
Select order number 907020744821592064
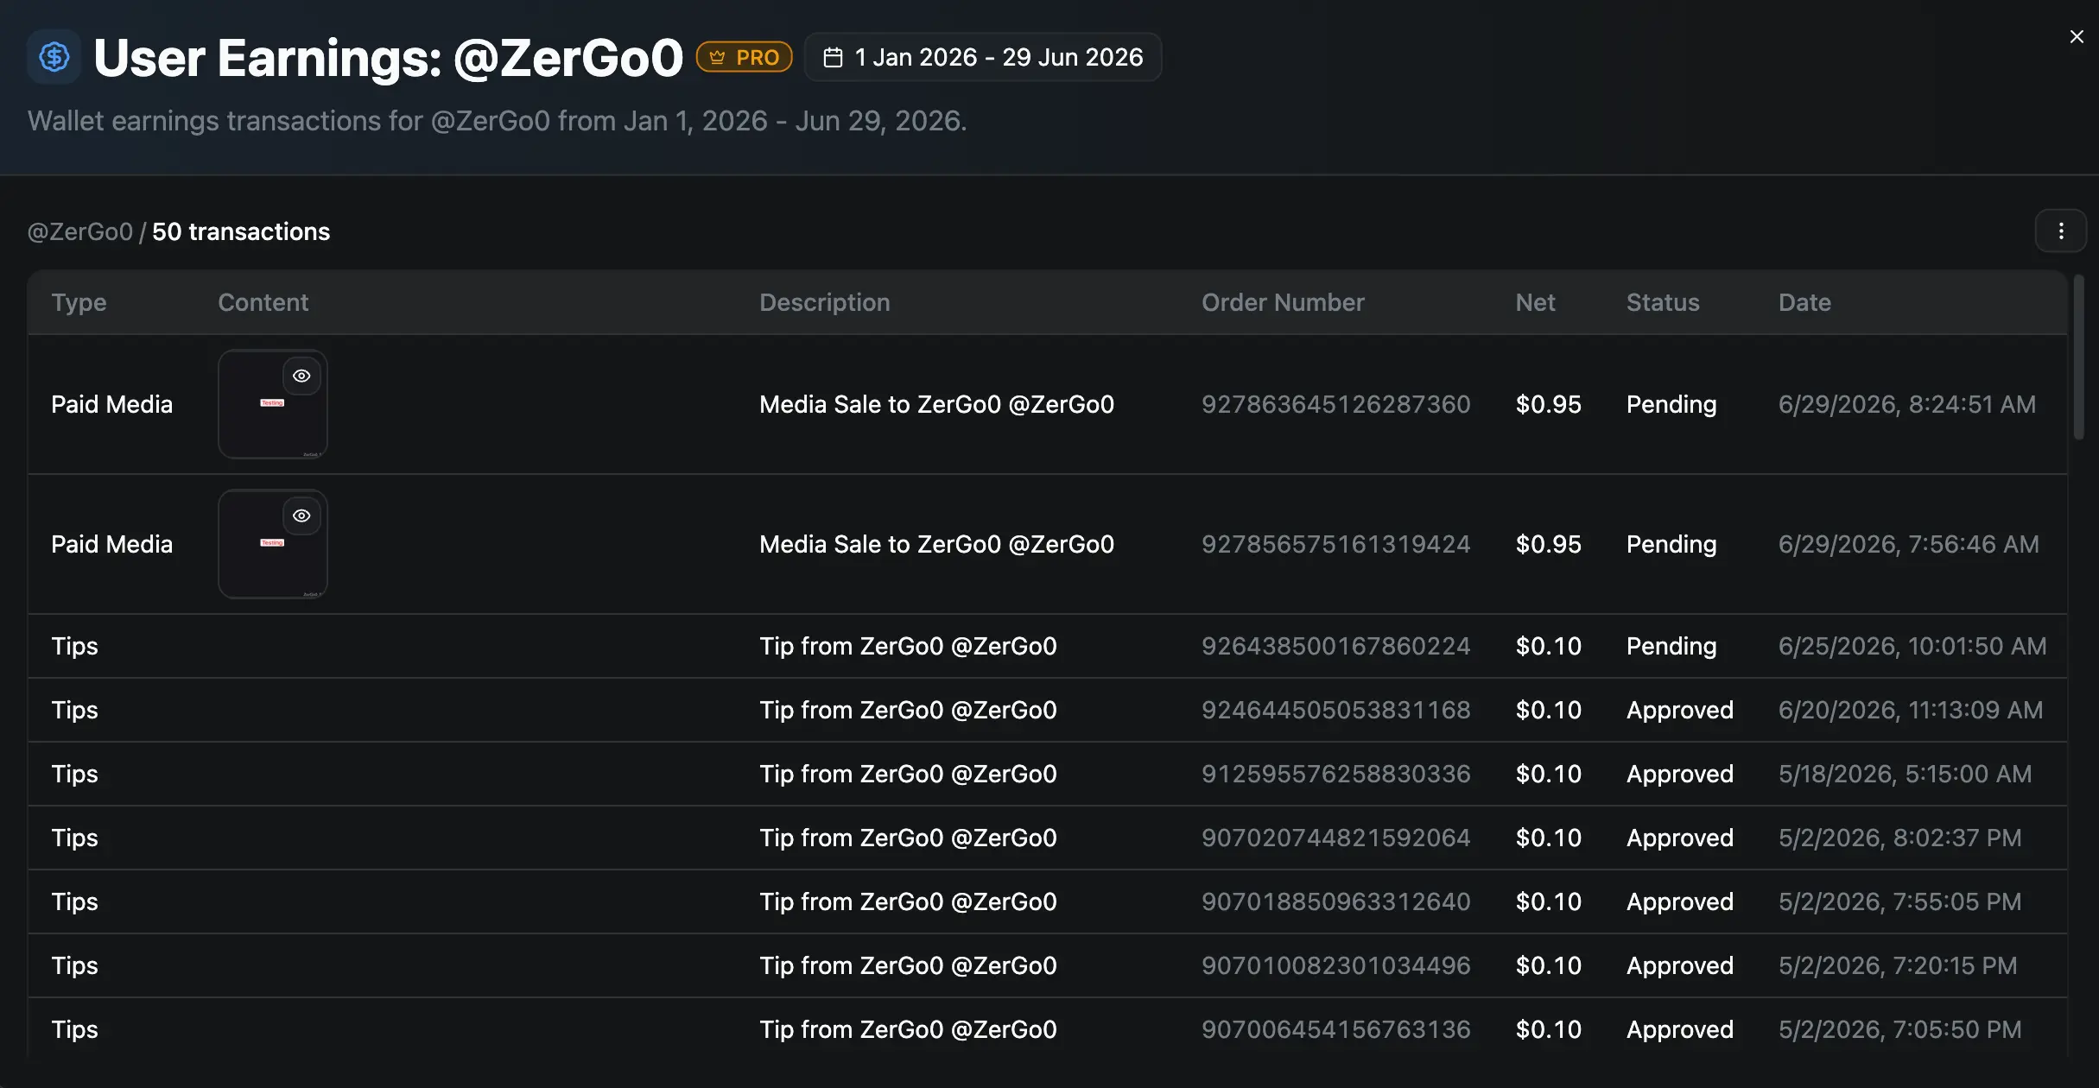click(1335, 838)
